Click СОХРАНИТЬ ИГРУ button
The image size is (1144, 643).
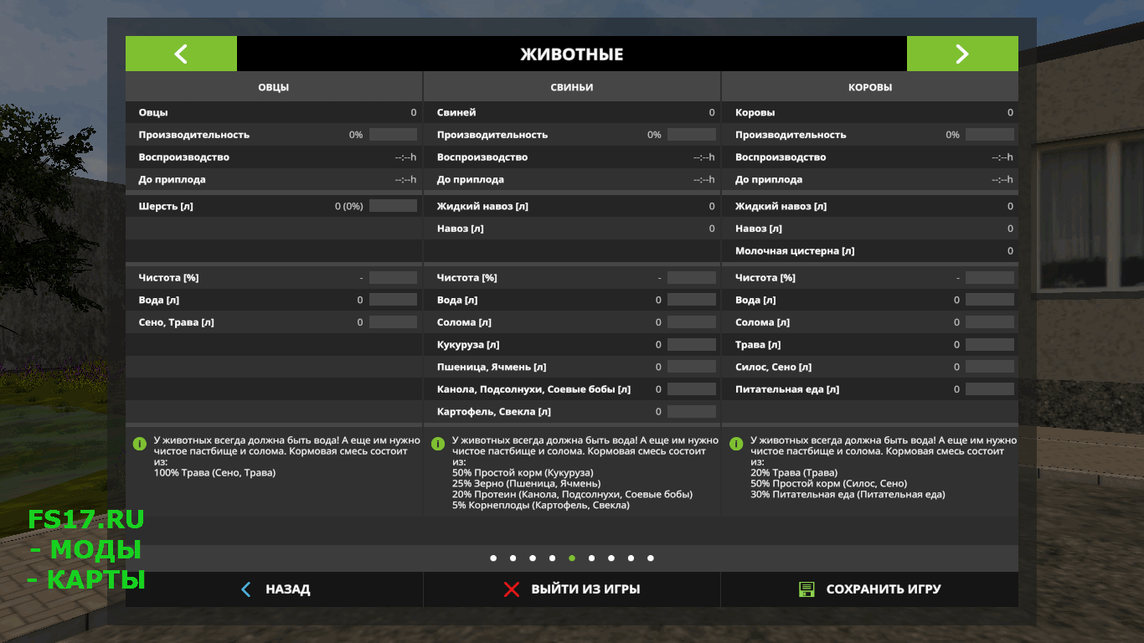(869, 589)
